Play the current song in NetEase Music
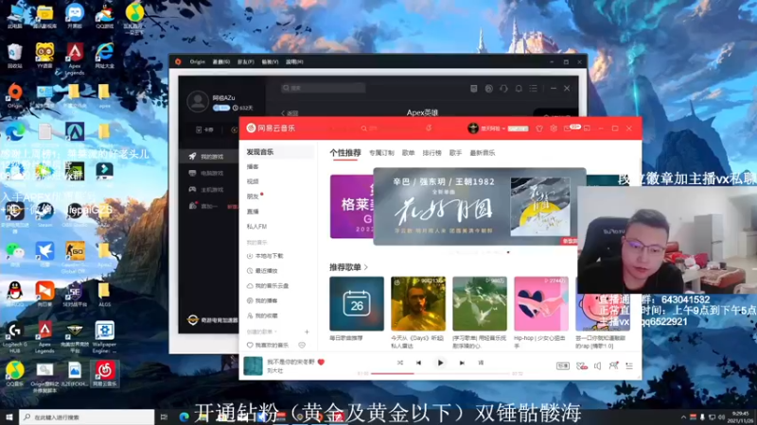This screenshot has height=425, width=757. [x=440, y=363]
